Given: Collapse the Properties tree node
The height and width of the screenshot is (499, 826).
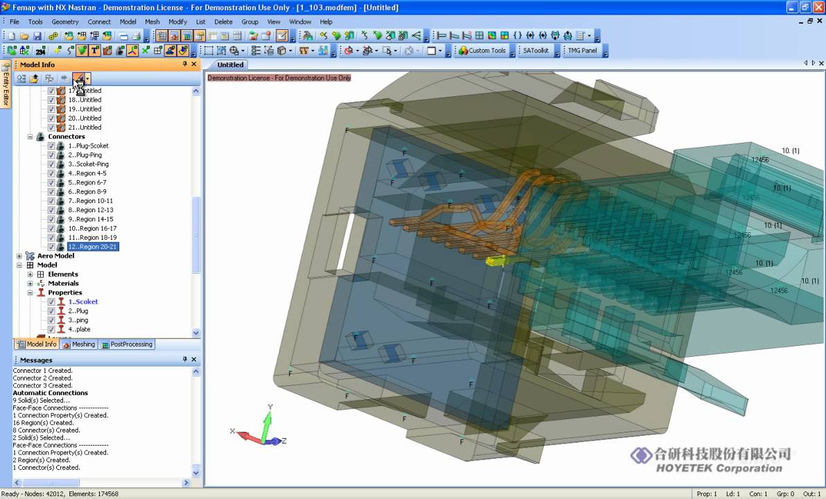Looking at the screenshot, I should point(30,292).
